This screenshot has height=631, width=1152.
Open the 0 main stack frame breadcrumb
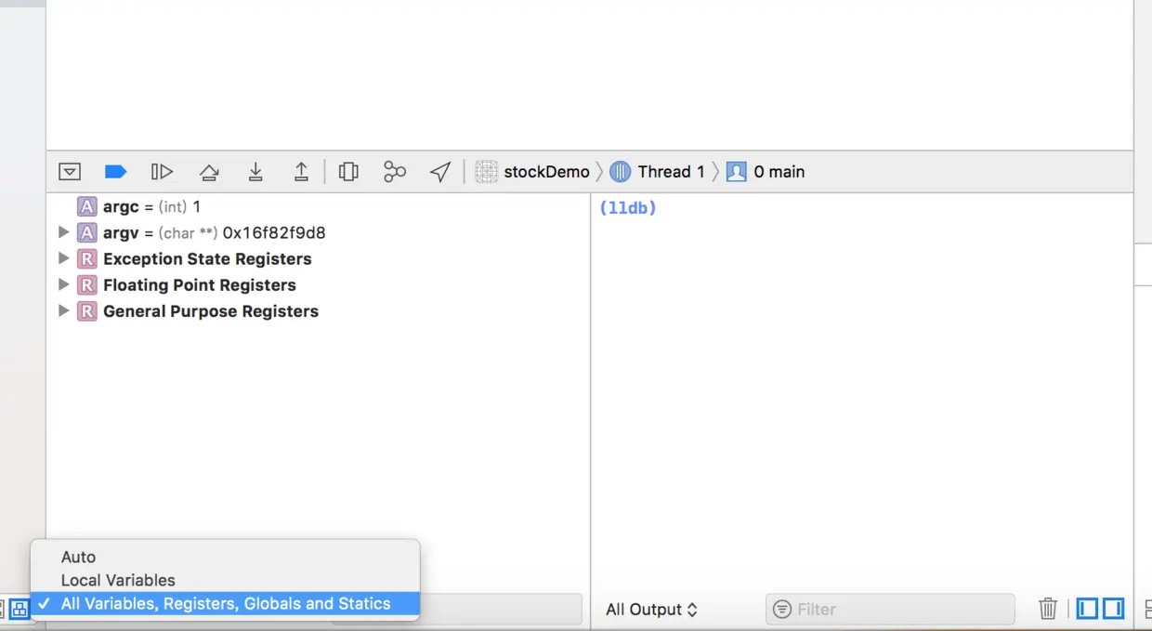(766, 172)
